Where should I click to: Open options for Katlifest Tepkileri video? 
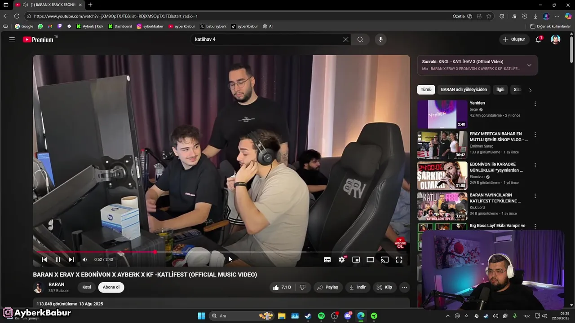pos(535,196)
